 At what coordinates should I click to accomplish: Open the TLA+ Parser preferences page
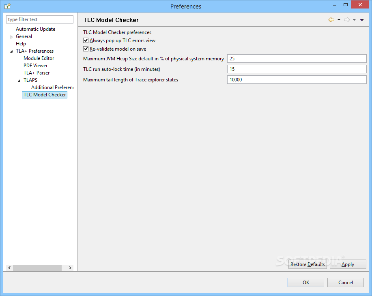click(37, 73)
